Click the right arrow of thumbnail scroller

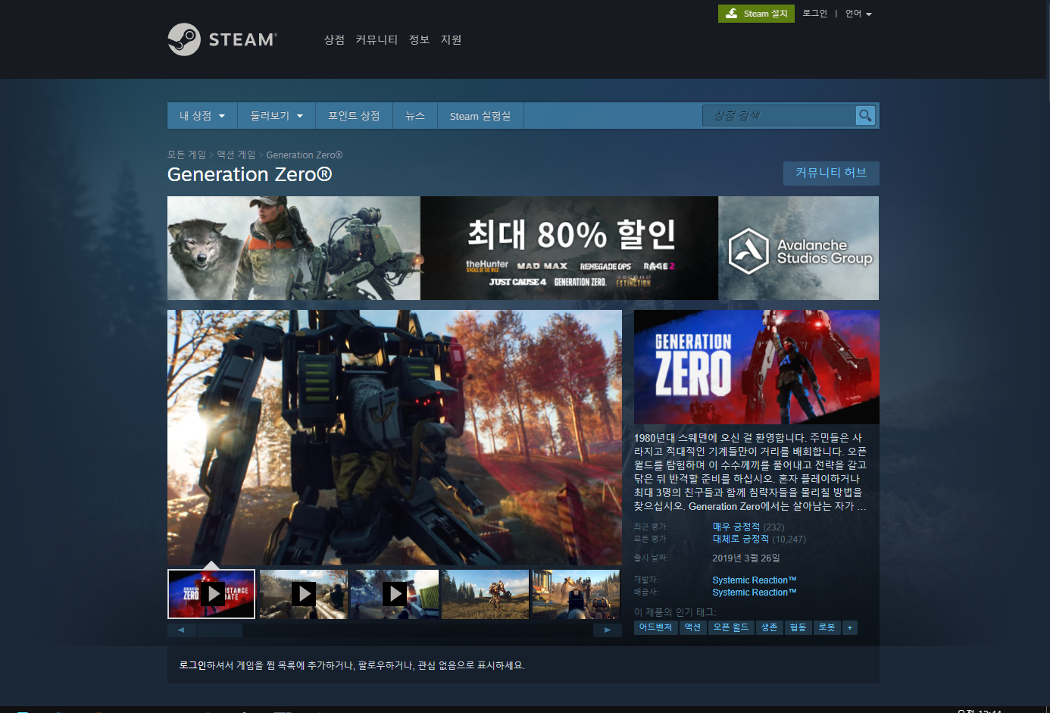coord(608,630)
